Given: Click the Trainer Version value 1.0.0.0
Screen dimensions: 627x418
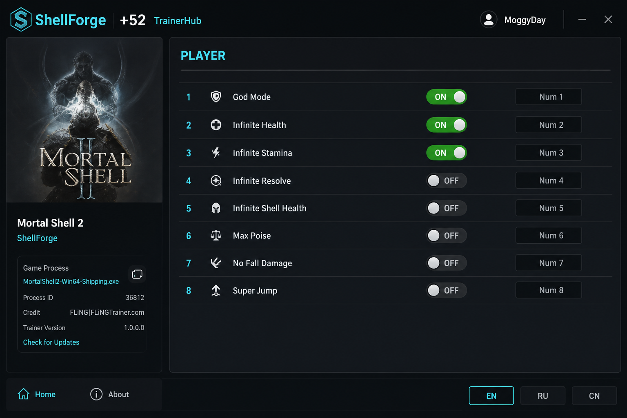Looking at the screenshot, I should click(x=134, y=327).
